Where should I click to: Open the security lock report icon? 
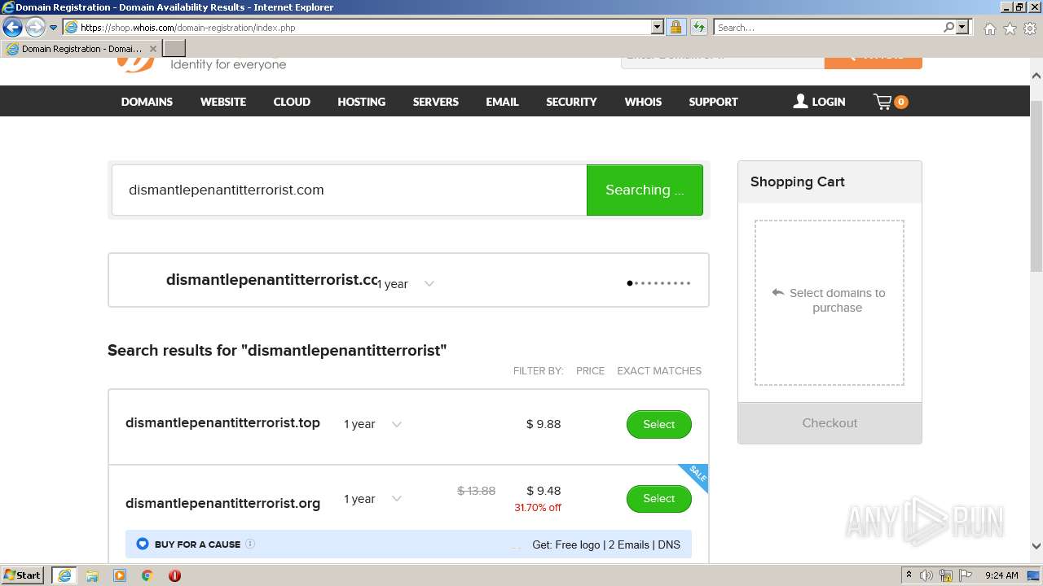(x=676, y=27)
